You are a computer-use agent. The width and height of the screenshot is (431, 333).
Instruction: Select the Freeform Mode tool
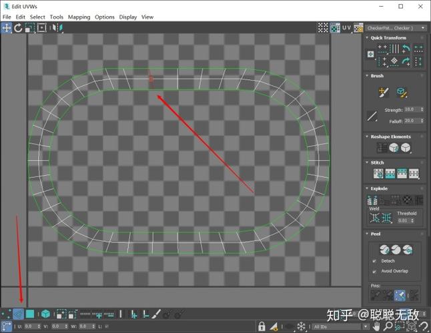point(41,28)
